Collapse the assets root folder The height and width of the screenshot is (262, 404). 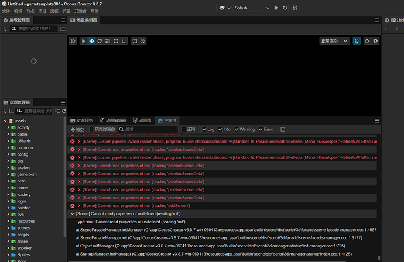pos(5,120)
